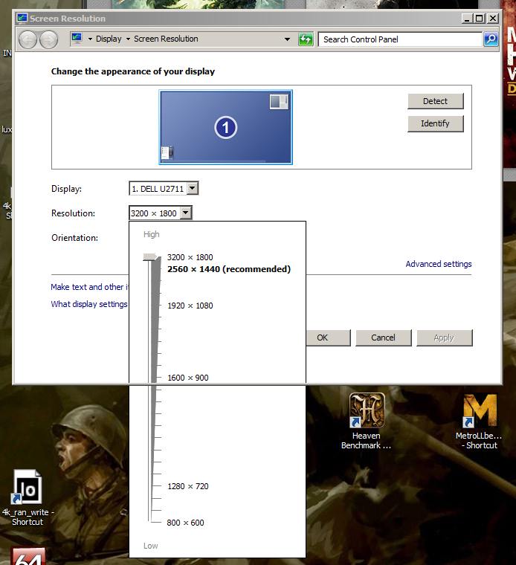Click the Screen Resolution breadcrumb item

(166, 39)
